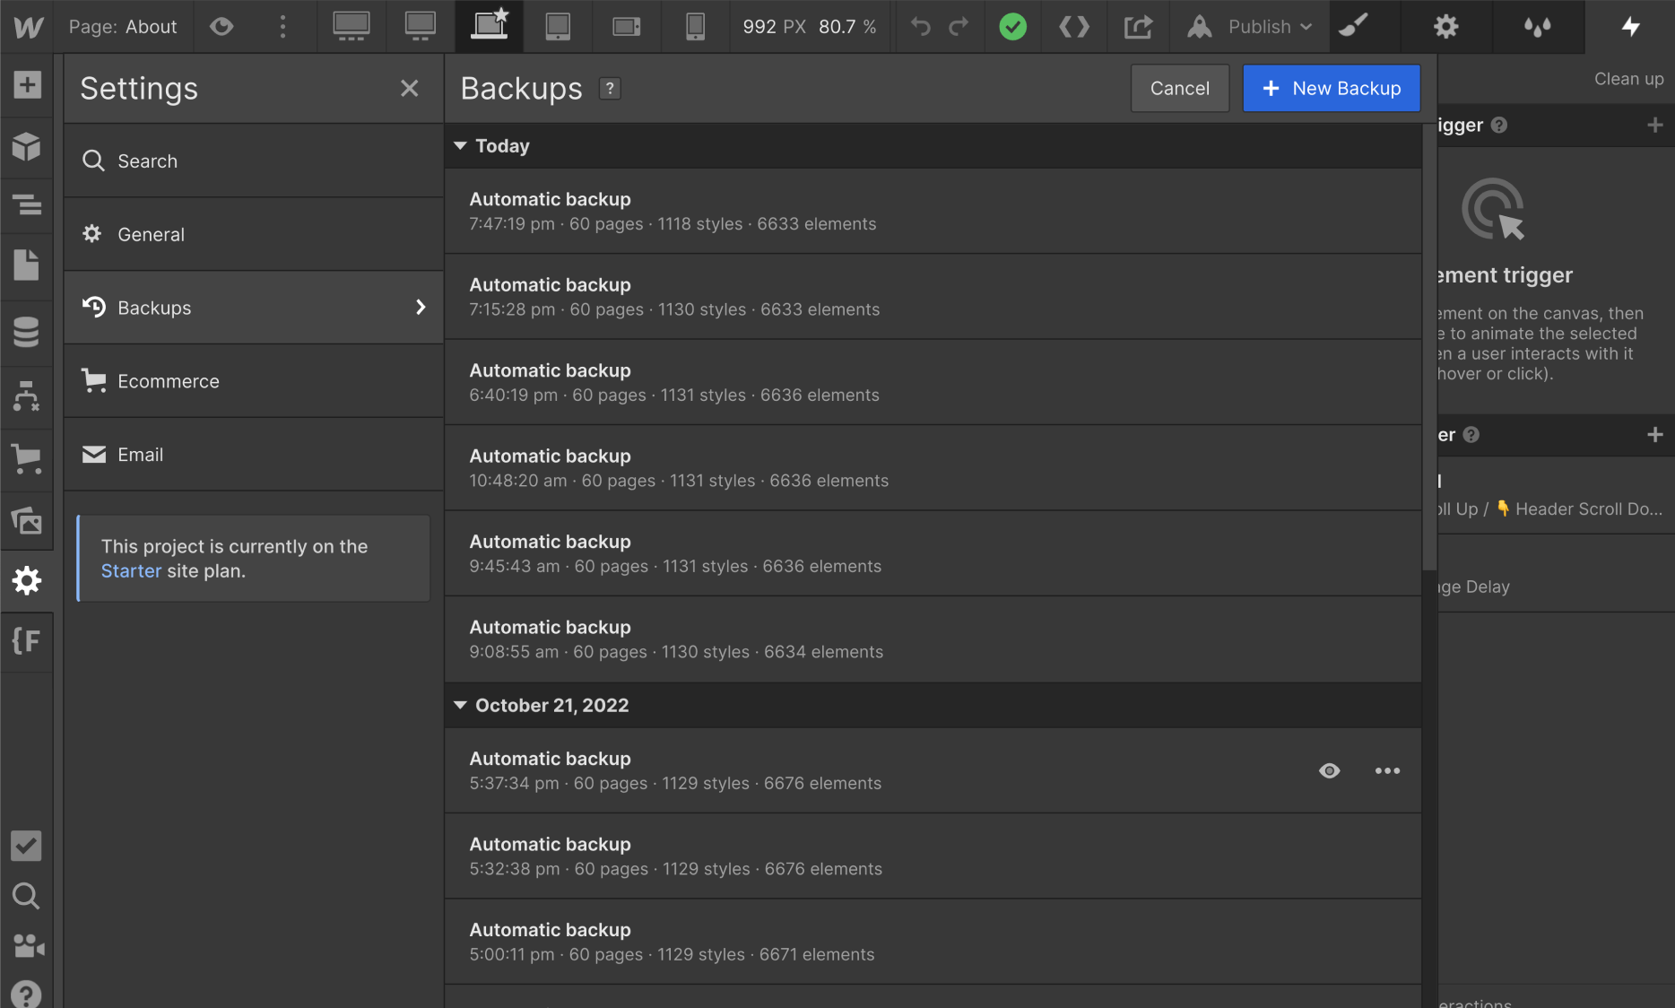Open the Pages panel
Viewport: 1675px width, 1008px height.
(27, 265)
